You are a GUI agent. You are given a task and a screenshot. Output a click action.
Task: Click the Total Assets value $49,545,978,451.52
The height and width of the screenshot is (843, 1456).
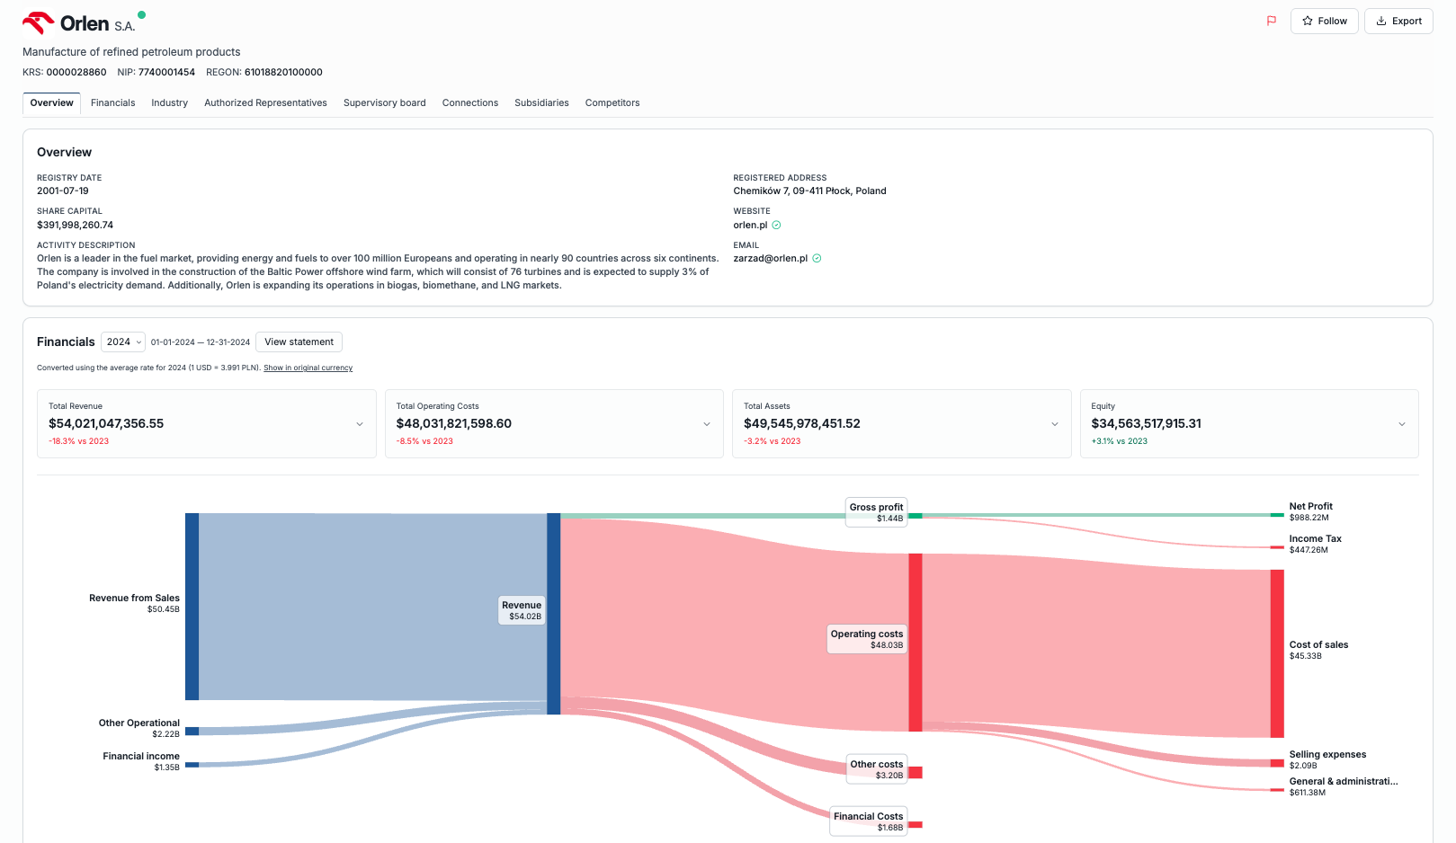click(x=801, y=423)
